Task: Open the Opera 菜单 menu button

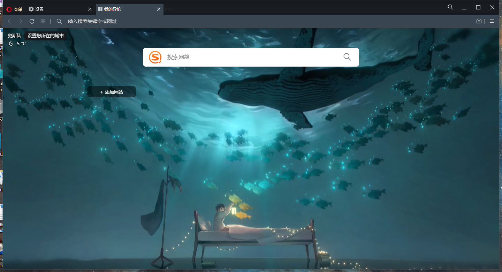Action: tap(14, 9)
